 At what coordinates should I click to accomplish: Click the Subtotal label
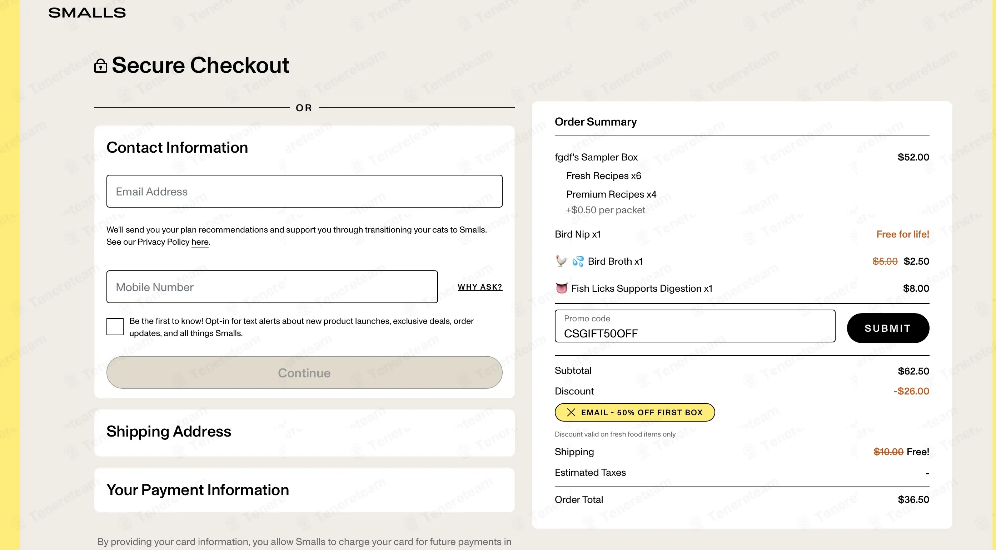point(573,371)
